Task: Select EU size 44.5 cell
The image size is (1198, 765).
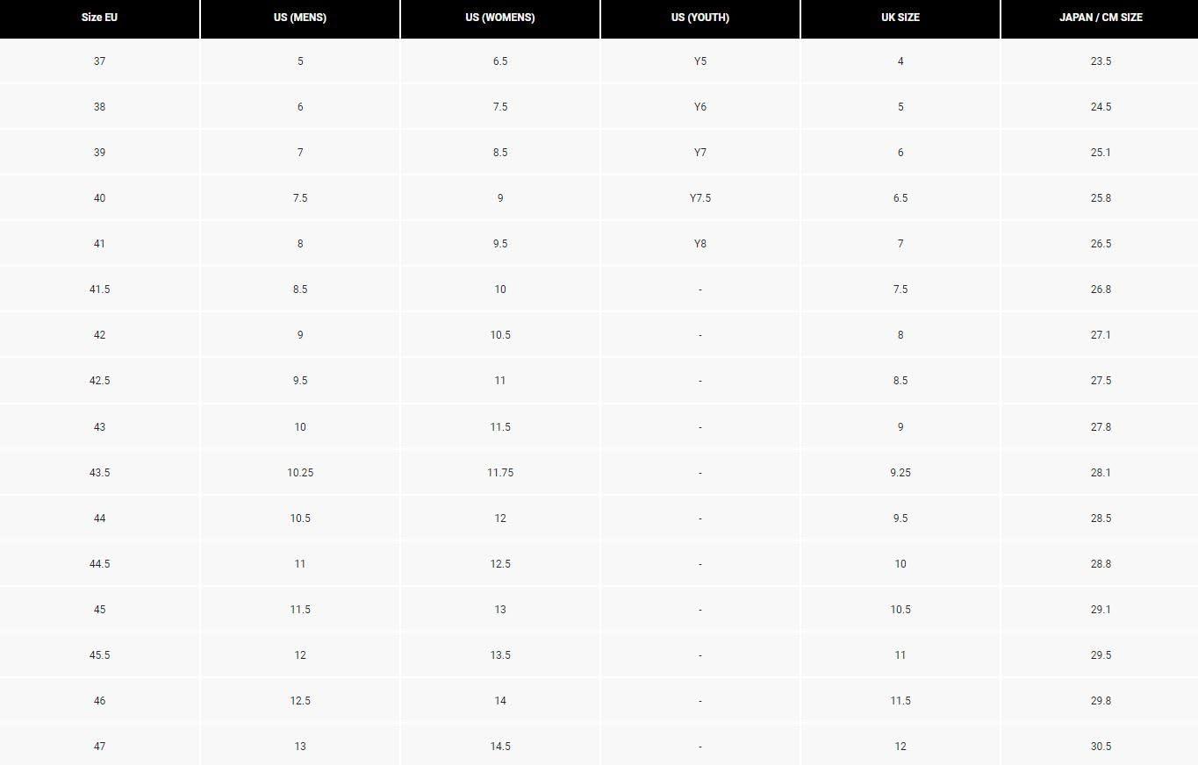Action: pos(99,564)
